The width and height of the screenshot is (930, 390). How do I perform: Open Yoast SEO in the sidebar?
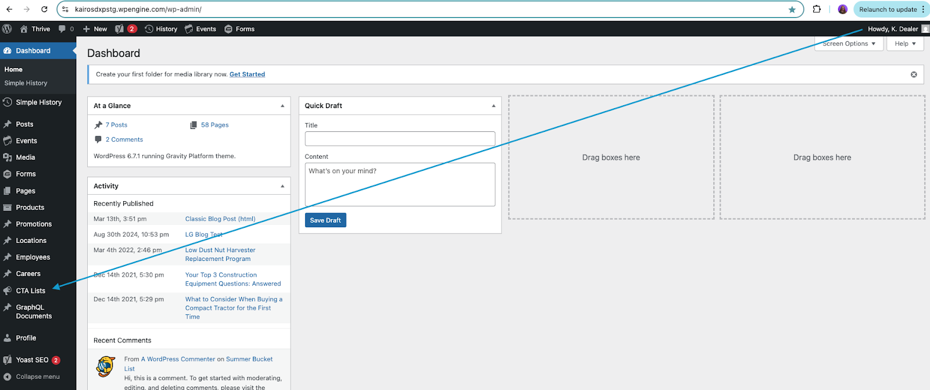38,360
